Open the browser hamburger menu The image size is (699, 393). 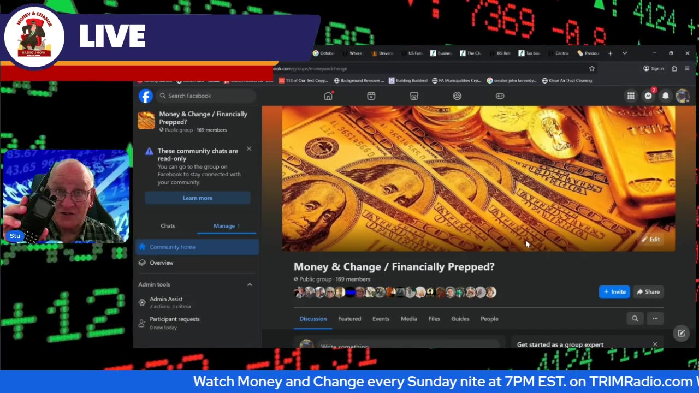(687, 68)
